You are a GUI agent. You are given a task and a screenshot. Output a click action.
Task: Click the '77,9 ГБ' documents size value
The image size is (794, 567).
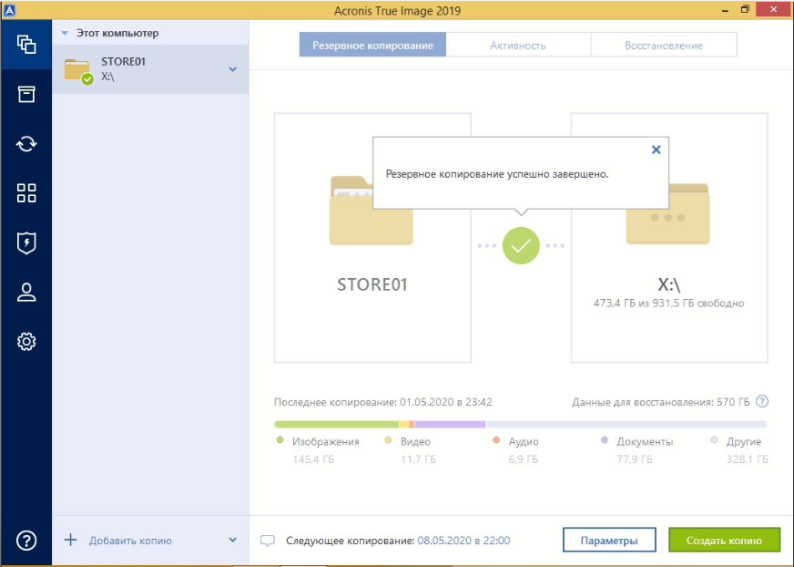pos(635,459)
